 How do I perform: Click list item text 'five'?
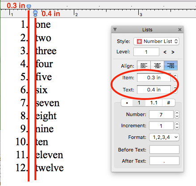click(44, 77)
